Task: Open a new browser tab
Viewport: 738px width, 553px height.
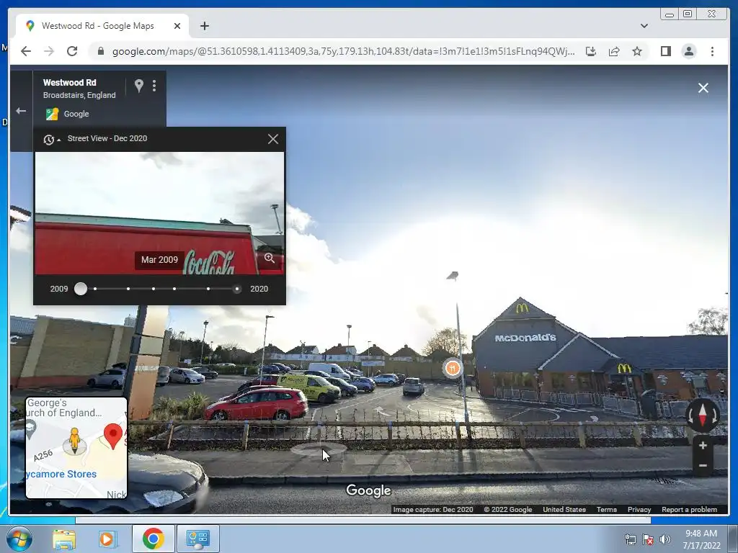Action: tap(204, 26)
